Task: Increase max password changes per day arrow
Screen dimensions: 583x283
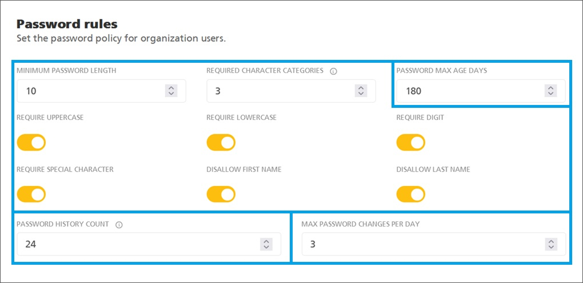Action: coord(550,241)
